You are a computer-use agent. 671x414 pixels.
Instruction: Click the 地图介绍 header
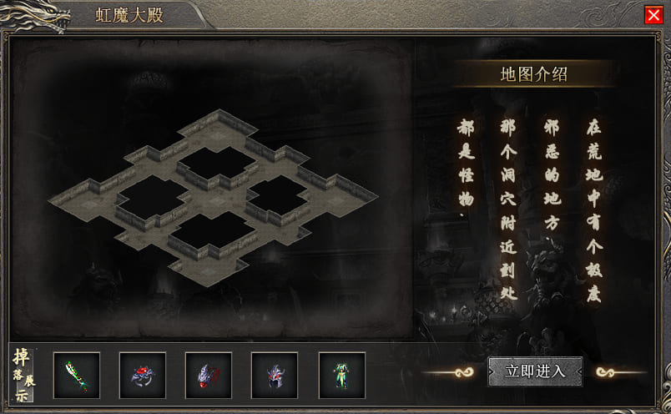[x=533, y=74]
